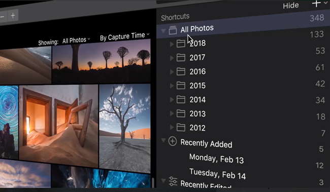The image size is (330, 192).
Task: Click the Recently Edited sliders icon
Action: tap(173, 181)
